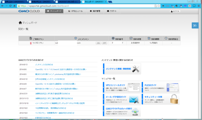Viewport: 202px width, 120px height.
Task: Open the 2014/6/6 OpenSSL 1.0.1/1.0.2-beta1 notice
Action: pyautogui.click(x=61, y=69)
